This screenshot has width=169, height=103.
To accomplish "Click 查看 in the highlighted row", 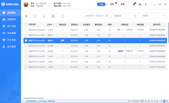I will click(x=62, y=40).
